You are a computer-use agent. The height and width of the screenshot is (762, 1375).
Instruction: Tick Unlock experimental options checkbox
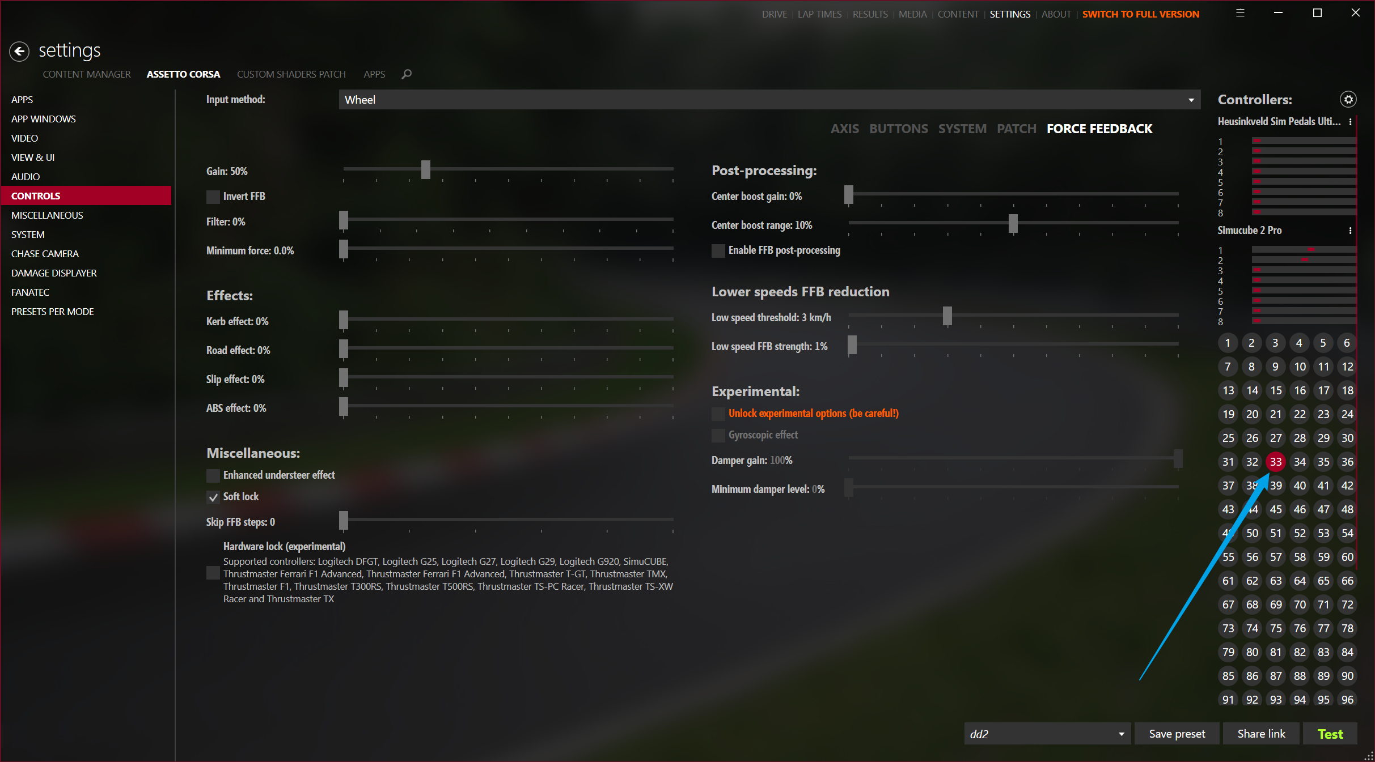pos(718,414)
